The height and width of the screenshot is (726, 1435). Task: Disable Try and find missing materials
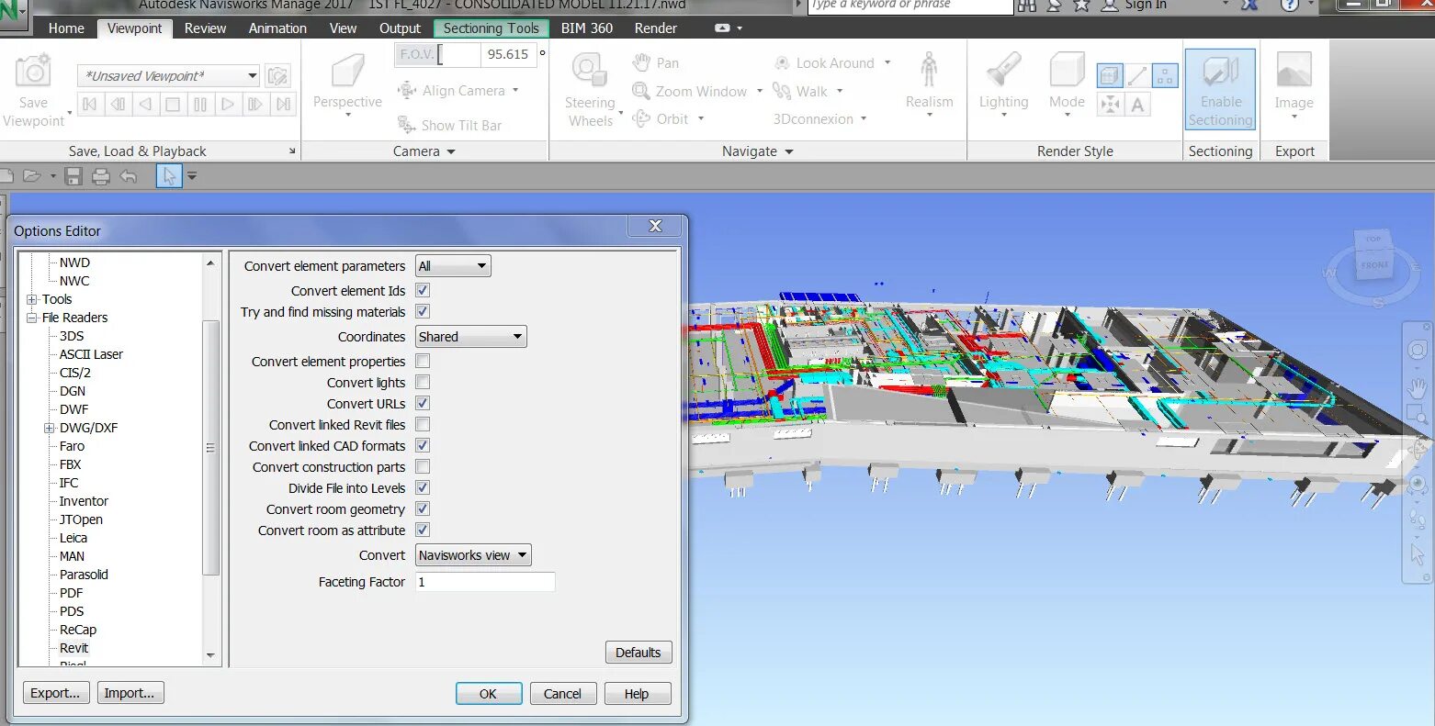point(423,311)
